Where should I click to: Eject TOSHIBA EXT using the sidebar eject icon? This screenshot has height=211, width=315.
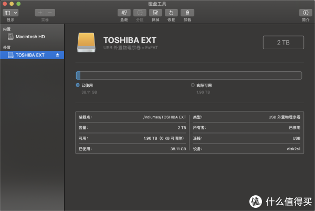tap(58, 54)
